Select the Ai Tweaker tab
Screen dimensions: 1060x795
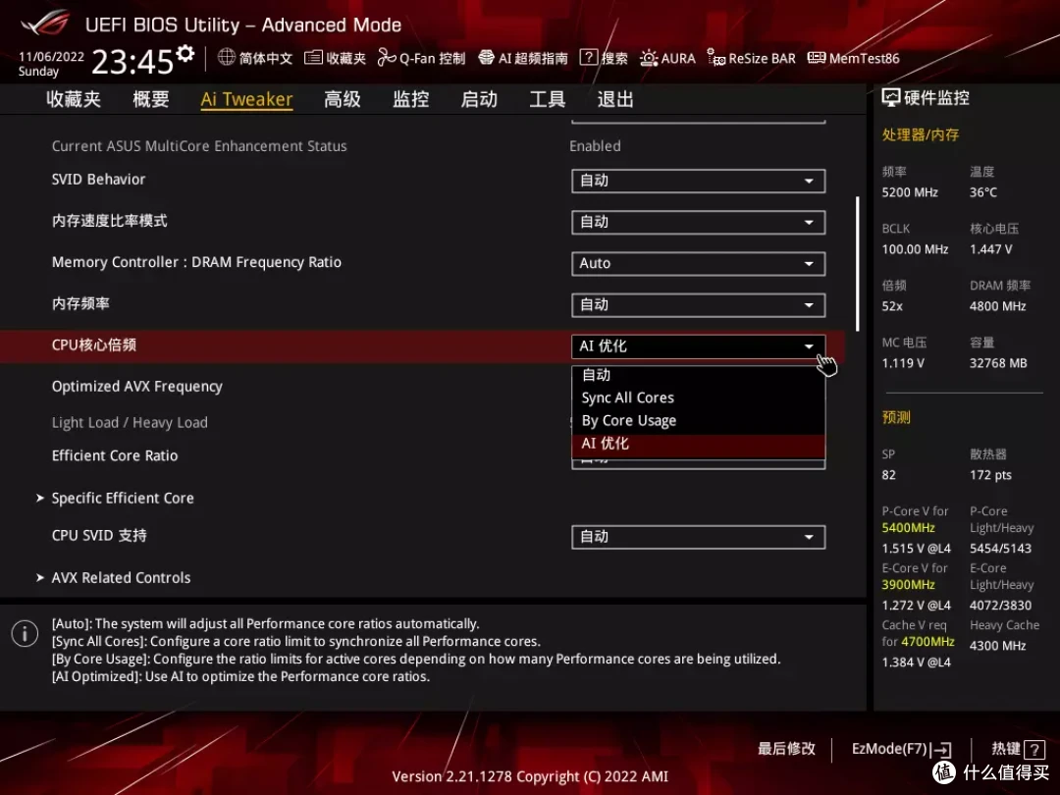[246, 99]
